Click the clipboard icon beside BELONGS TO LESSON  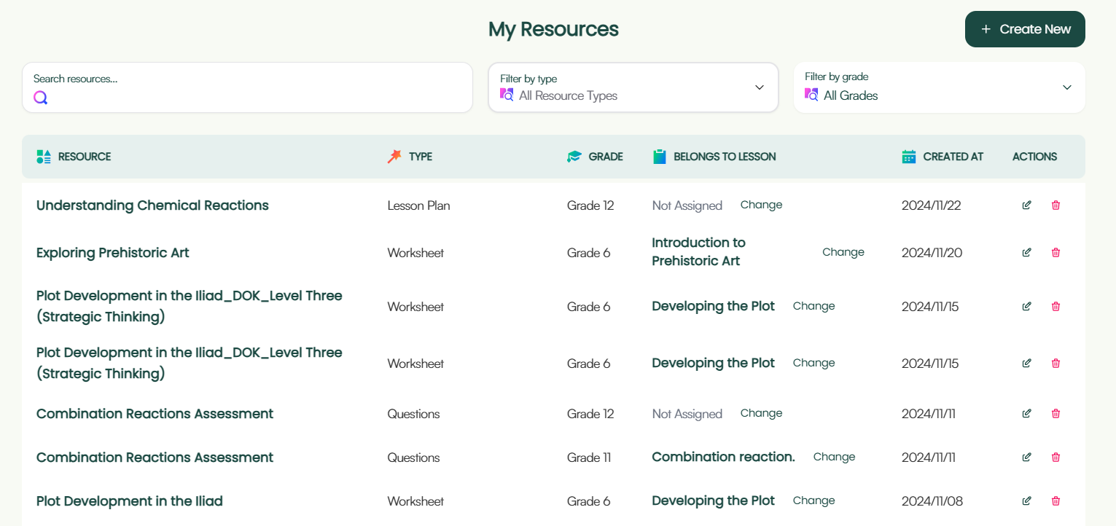point(660,157)
